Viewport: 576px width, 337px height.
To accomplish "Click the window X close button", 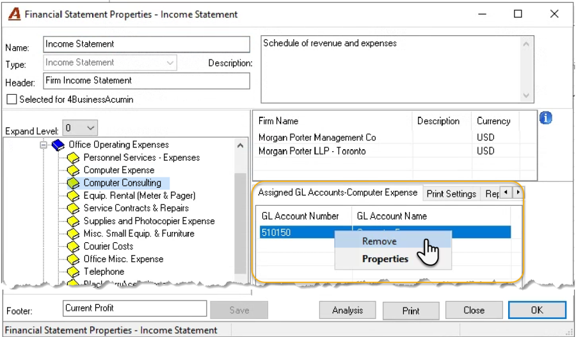I will click(x=554, y=14).
